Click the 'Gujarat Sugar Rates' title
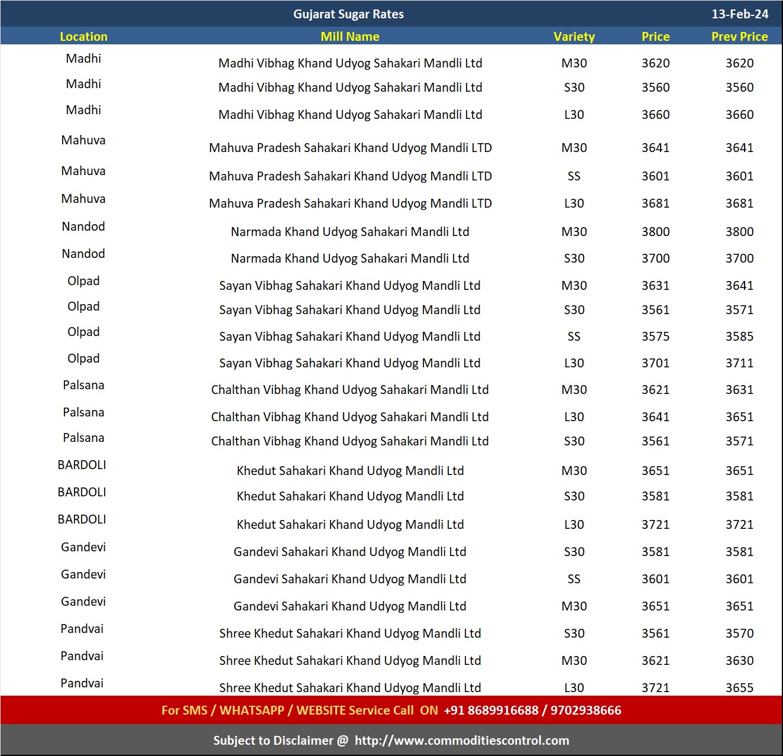This screenshot has width=783, height=756. (x=348, y=14)
